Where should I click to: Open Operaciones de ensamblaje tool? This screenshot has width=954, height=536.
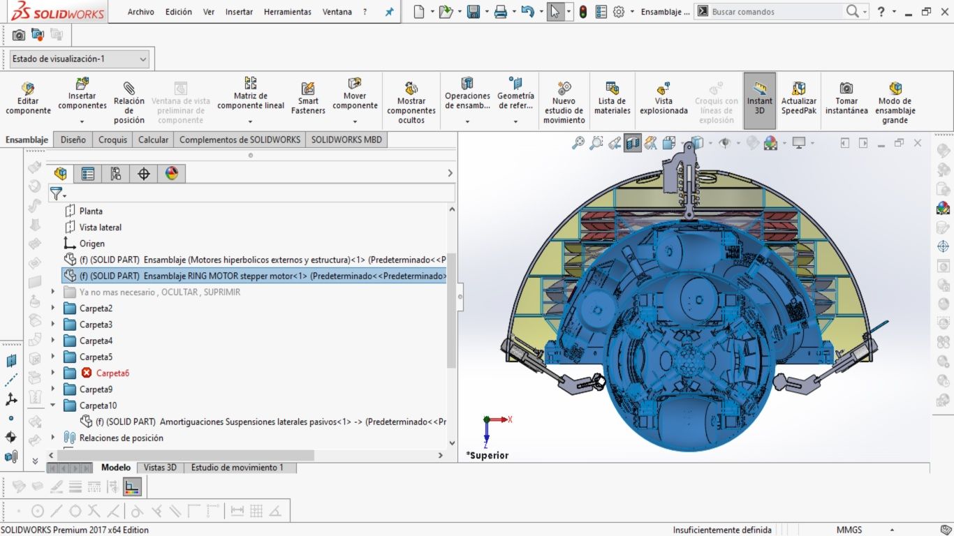click(467, 94)
